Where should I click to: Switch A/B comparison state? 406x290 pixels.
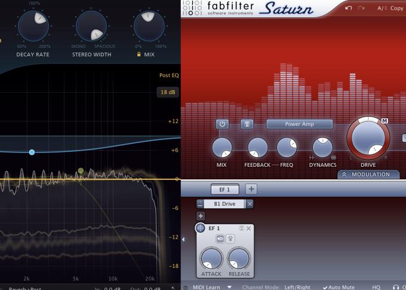[x=382, y=8]
